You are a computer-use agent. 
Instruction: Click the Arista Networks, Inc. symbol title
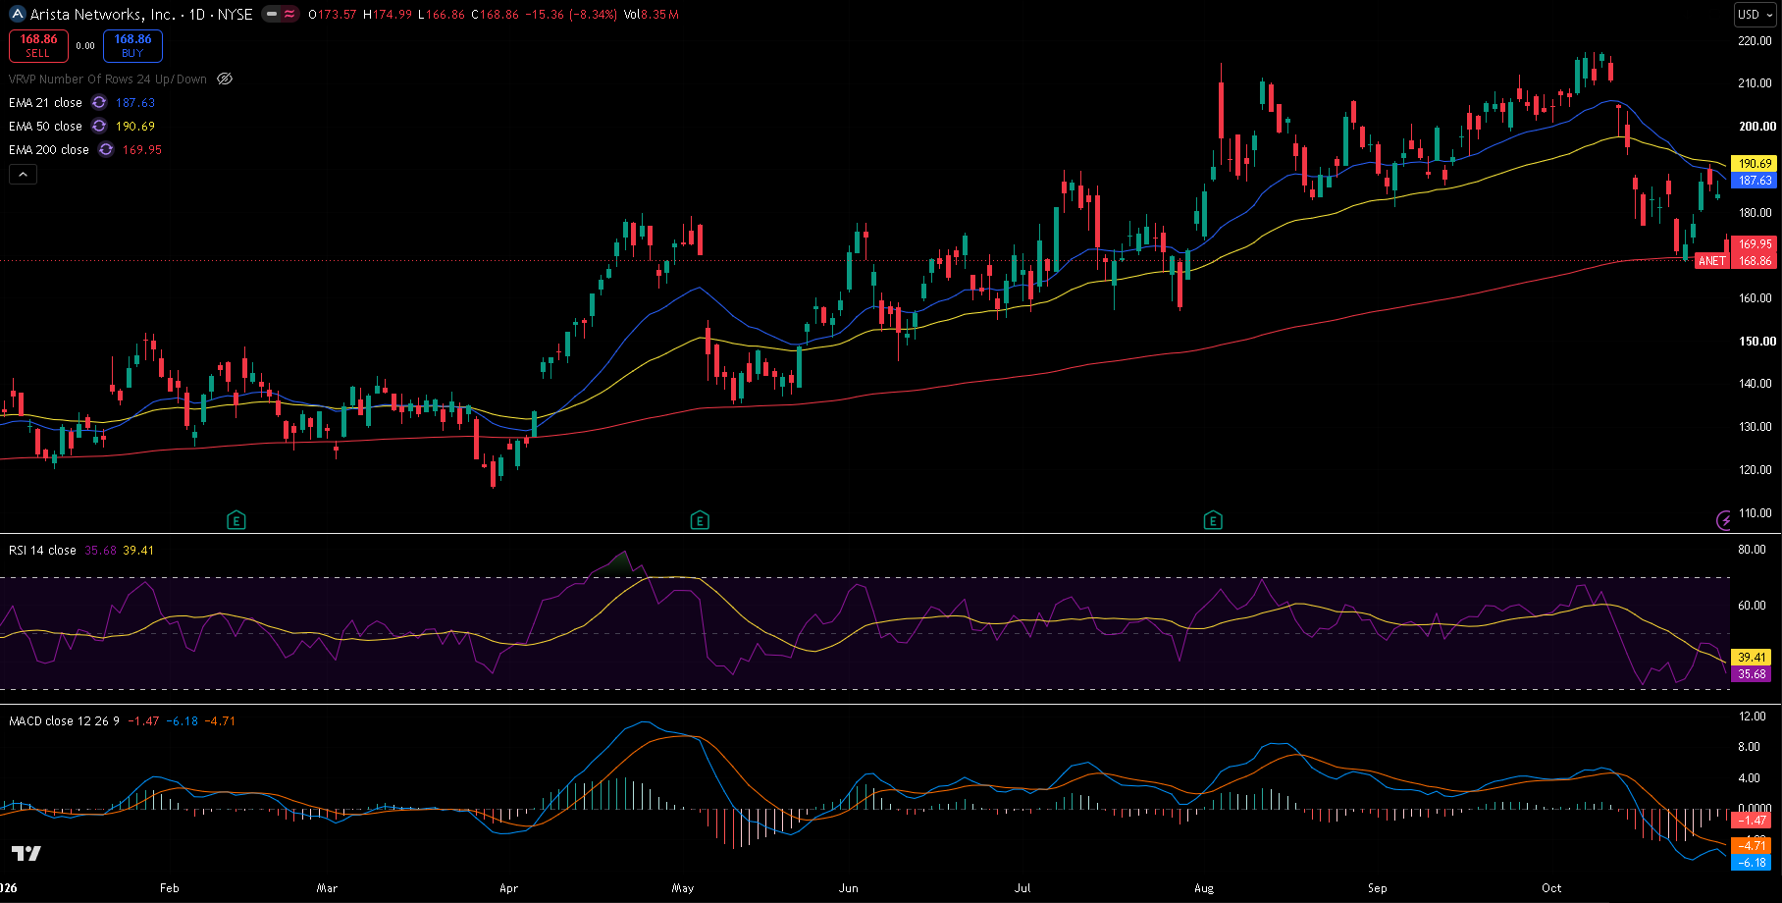[103, 15]
